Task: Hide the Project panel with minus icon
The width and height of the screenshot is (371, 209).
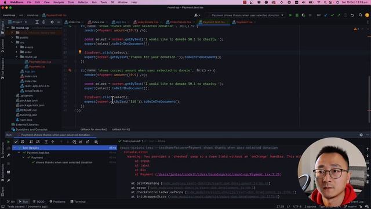Action: pyautogui.click(x=59, y=22)
